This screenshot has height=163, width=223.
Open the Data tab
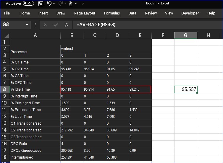(132, 13)
